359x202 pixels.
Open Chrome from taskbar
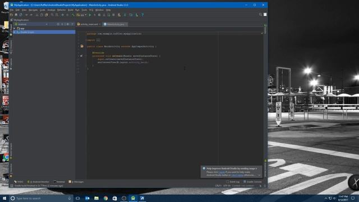[105, 198]
